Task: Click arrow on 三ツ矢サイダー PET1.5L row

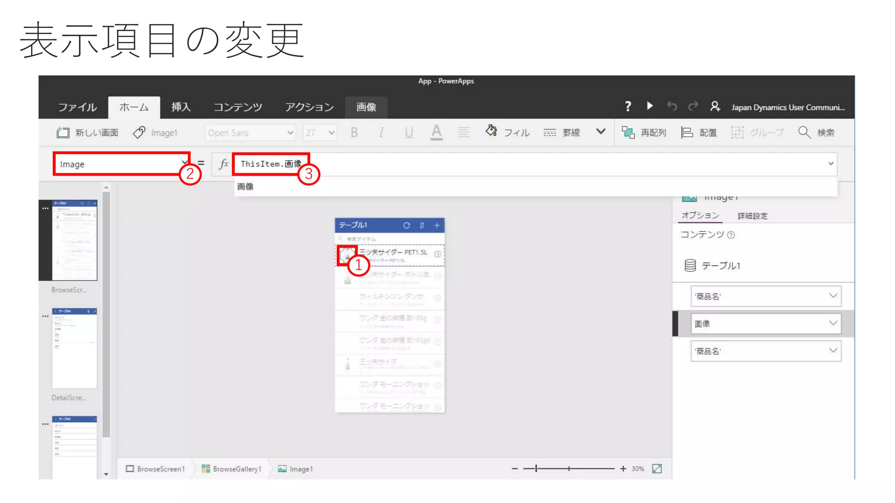Action: pyautogui.click(x=437, y=254)
